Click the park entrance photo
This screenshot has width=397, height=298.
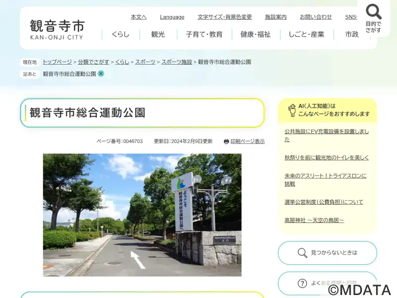coord(142,215)
